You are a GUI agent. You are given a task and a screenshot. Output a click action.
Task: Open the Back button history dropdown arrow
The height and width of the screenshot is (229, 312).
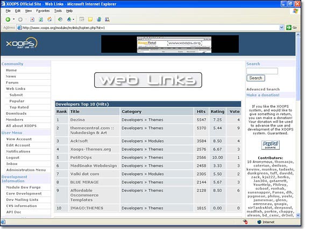14,19
